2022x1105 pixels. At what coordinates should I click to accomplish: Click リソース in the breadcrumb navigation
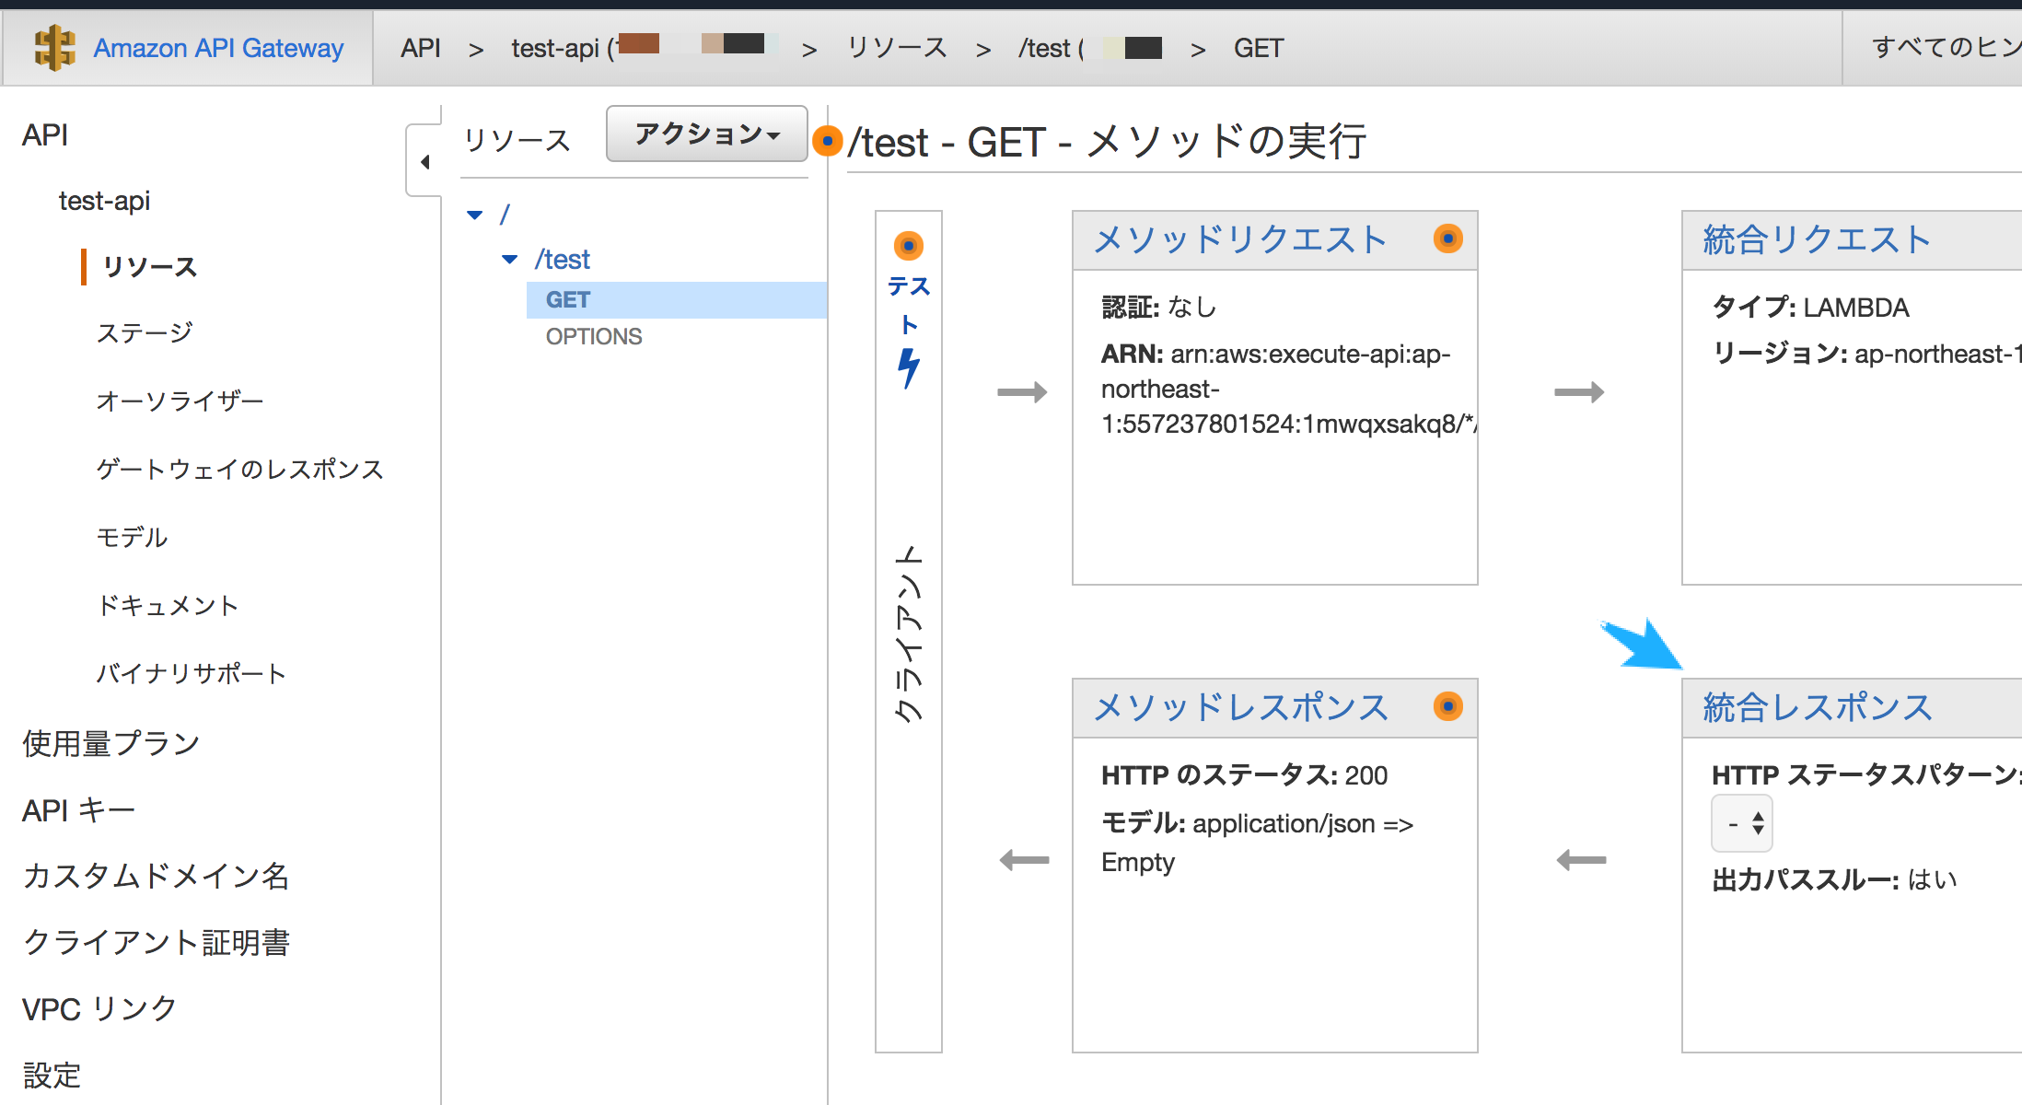coord(896,48)
